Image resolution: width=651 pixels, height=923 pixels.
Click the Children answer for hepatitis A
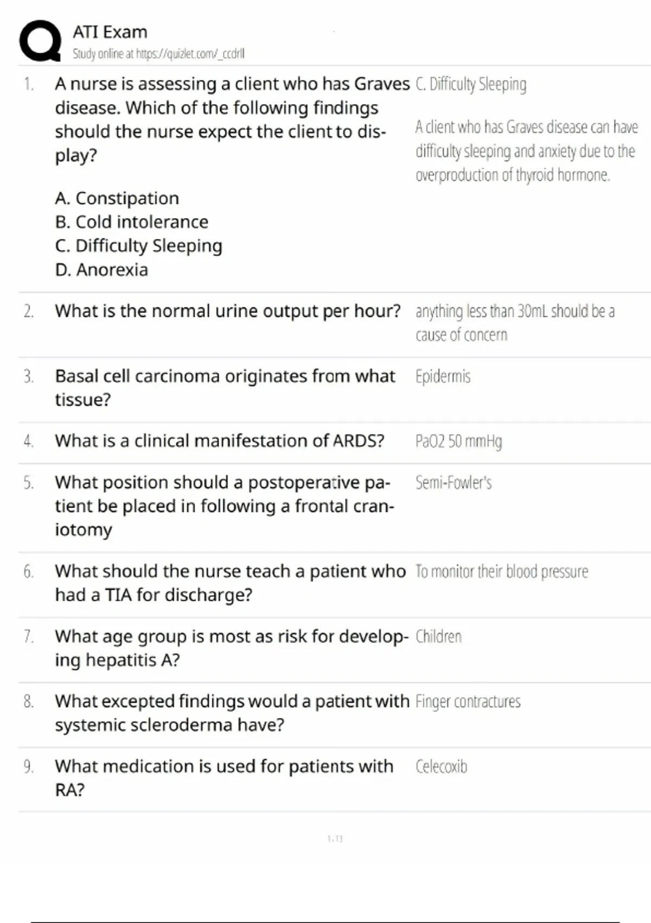click(x=438, y=636)
